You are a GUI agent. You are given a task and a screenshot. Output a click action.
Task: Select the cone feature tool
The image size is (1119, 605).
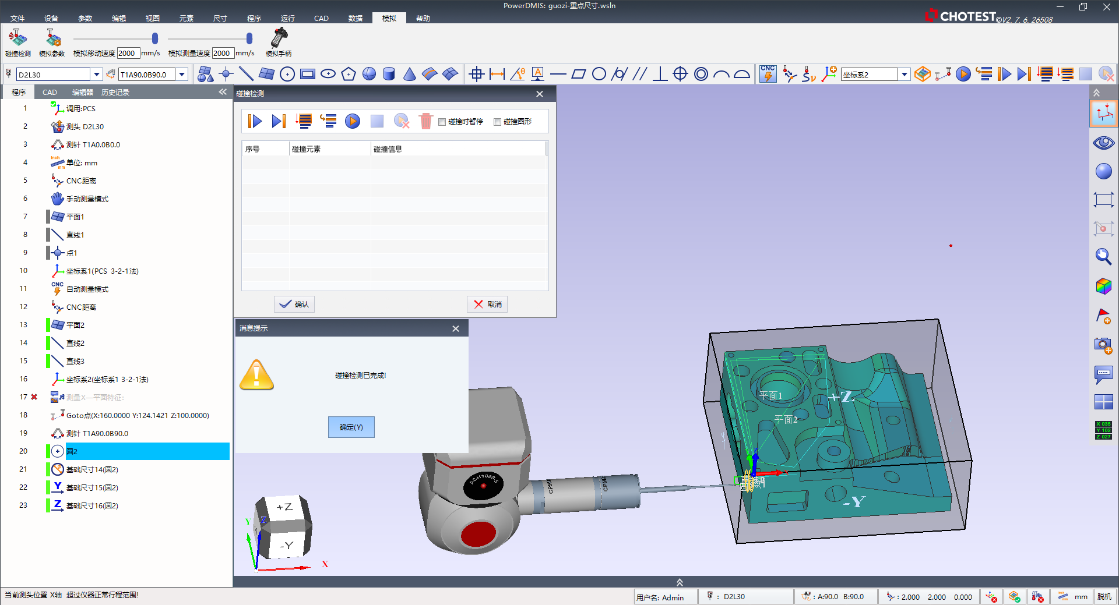click(410, 74)
